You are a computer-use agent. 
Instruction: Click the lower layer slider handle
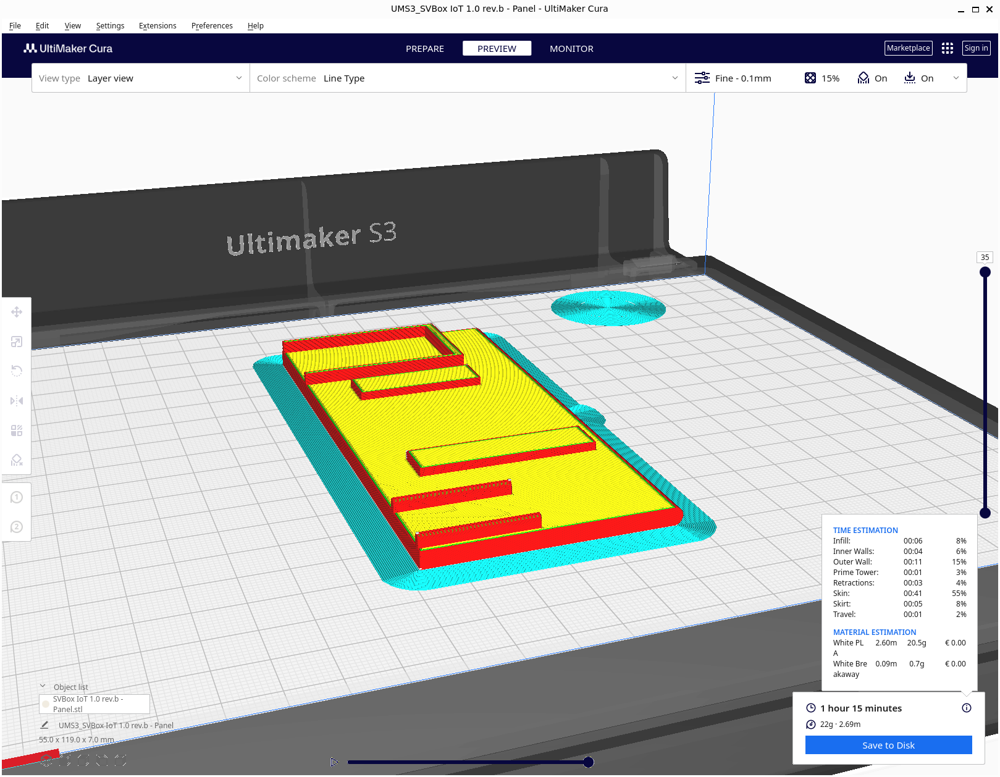tap(985, 513)
